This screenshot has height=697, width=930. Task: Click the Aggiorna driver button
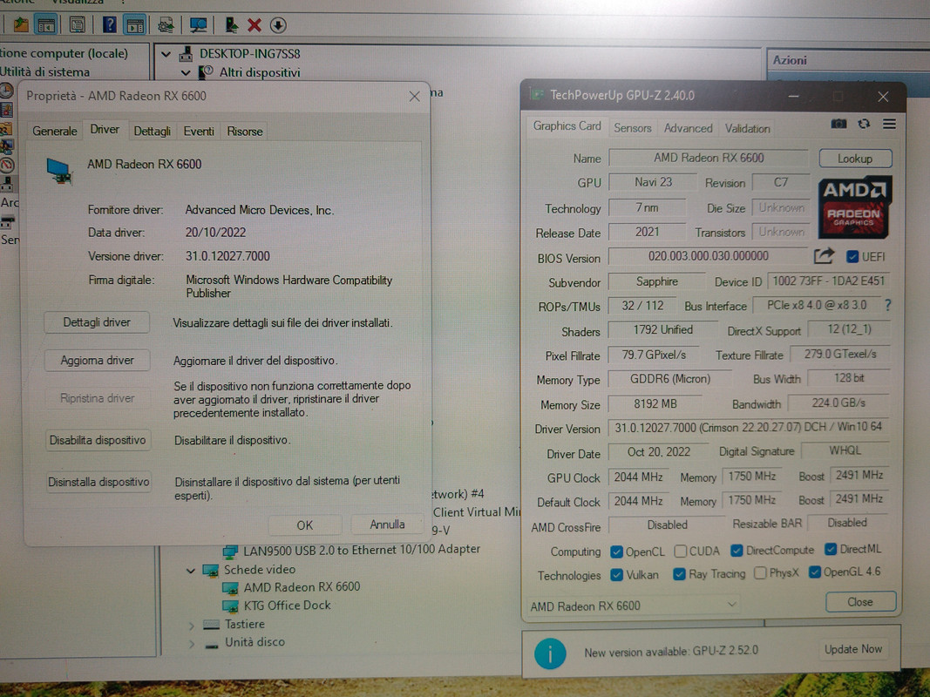(98, 361)
